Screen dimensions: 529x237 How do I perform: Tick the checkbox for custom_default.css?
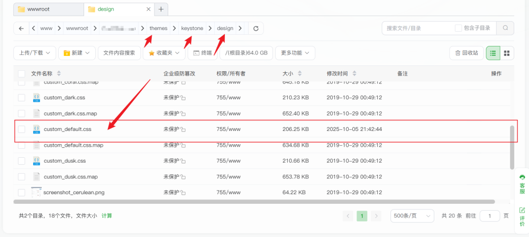22,129
